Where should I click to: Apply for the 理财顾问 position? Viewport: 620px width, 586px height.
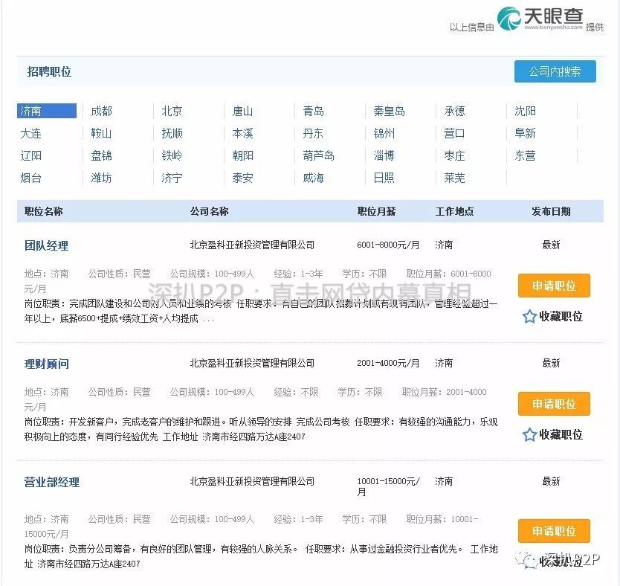coord(554,404)
